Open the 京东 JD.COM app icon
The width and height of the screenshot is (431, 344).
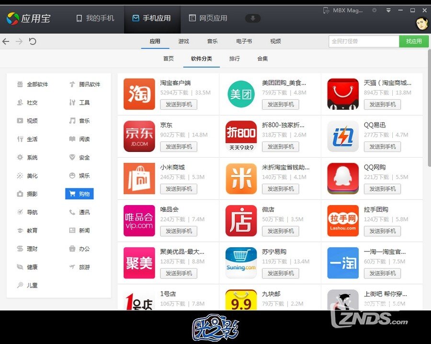pyautogui.click(x=139, y=136)
